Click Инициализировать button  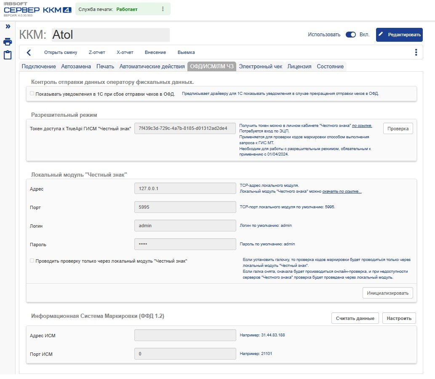(x=387, y=293)
